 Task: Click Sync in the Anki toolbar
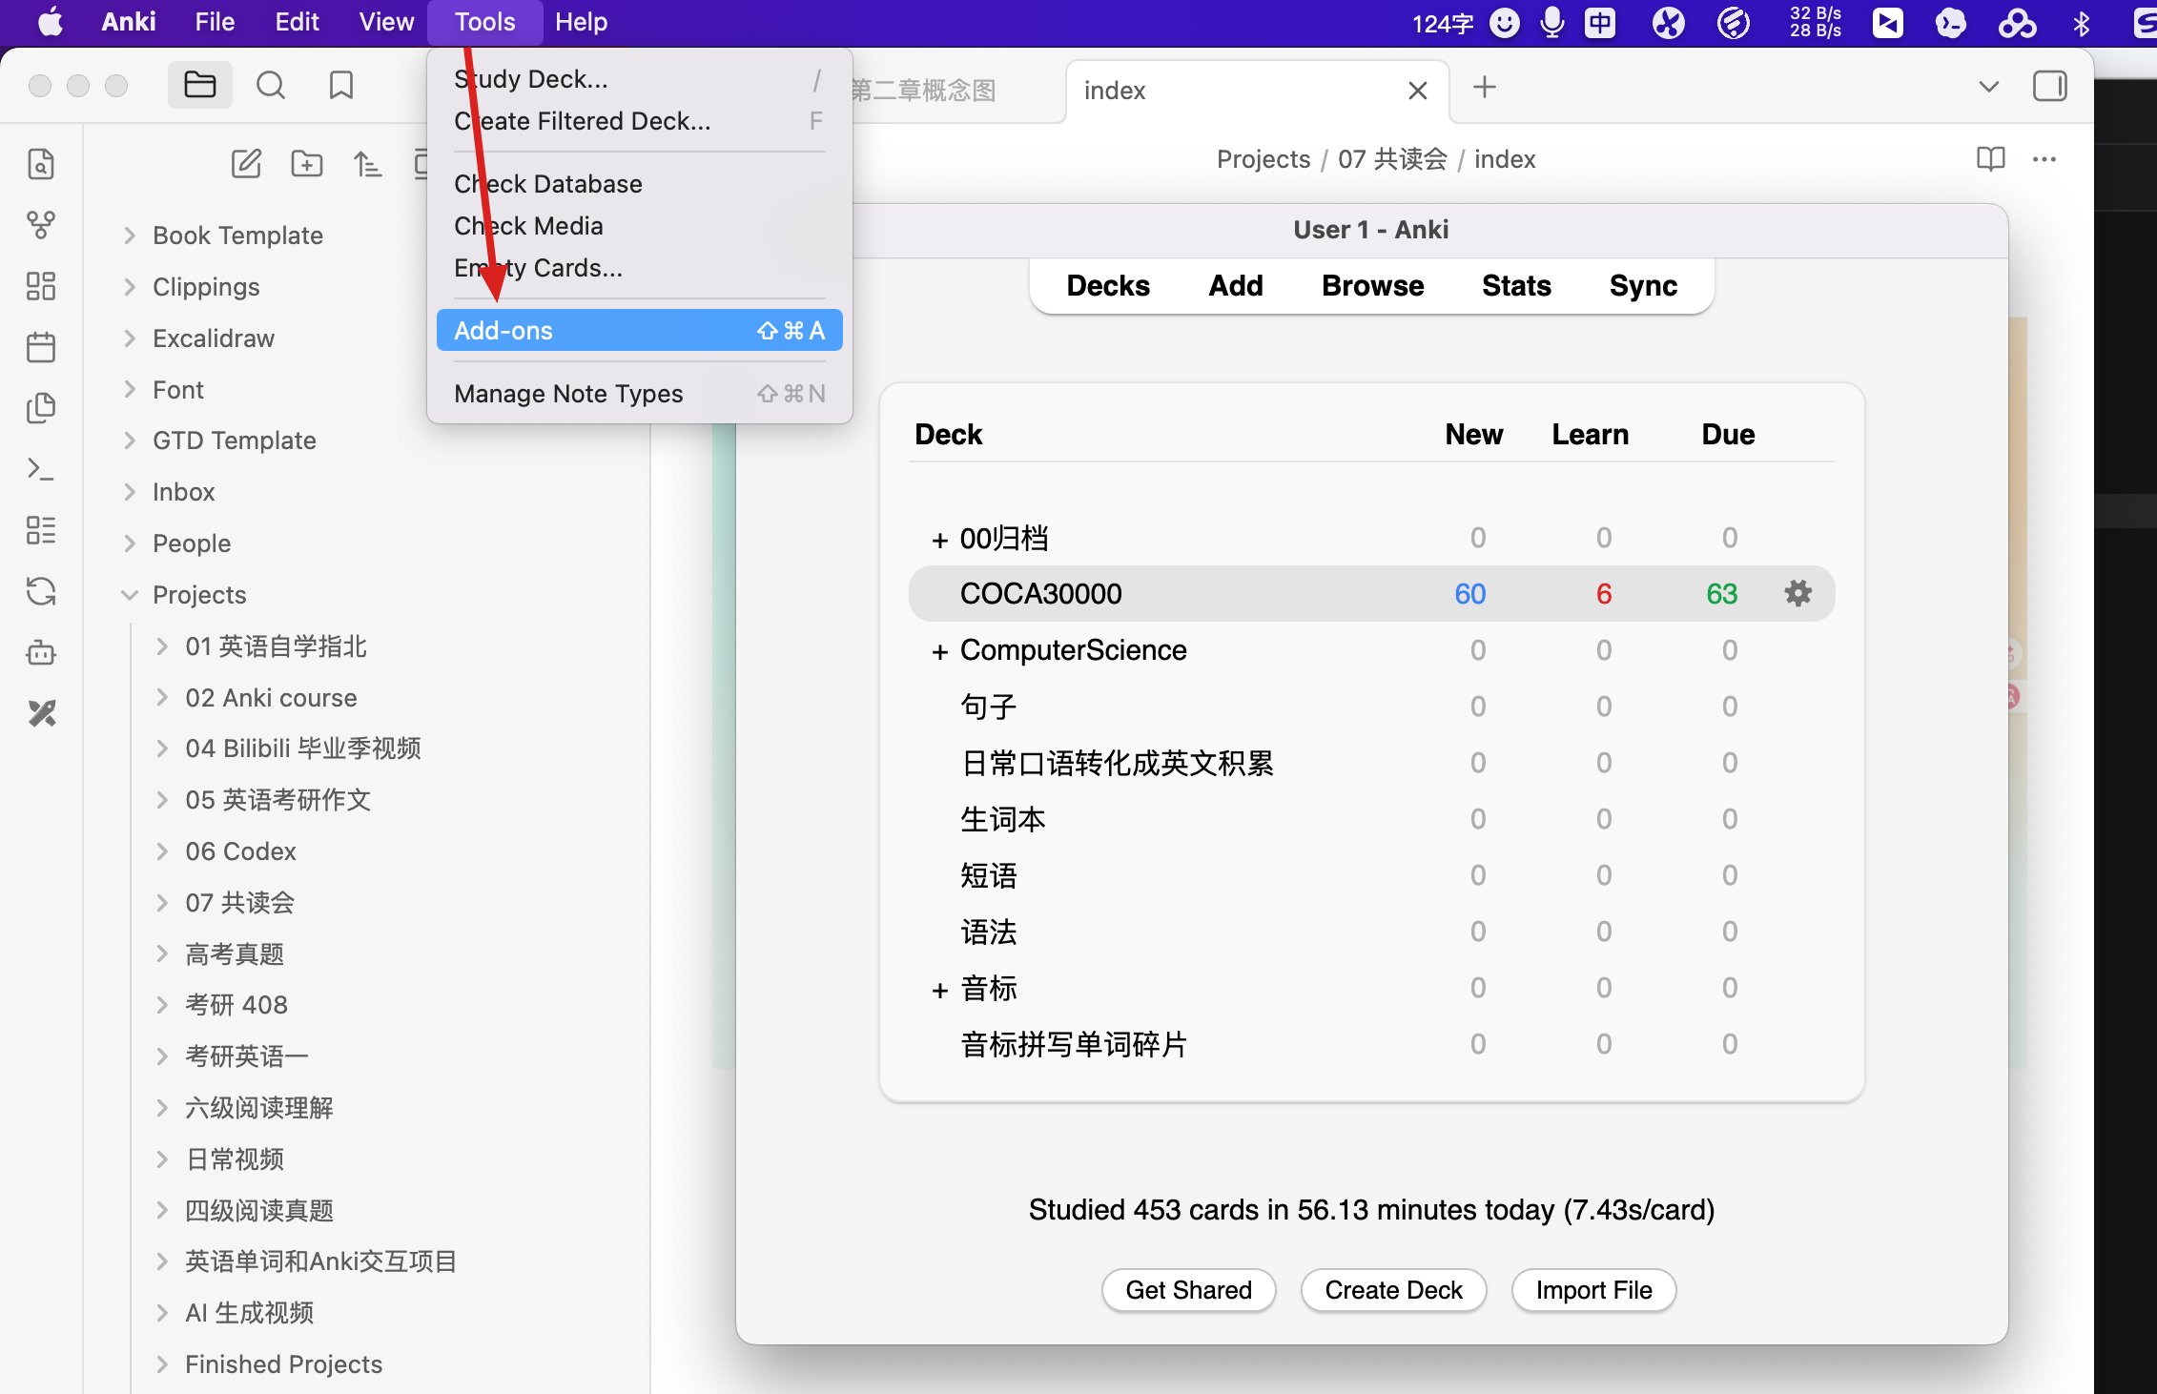[x=1643, y=285]
